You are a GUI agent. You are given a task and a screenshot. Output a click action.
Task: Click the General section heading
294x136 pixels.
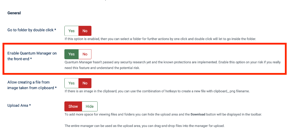[x=14, y=13]
